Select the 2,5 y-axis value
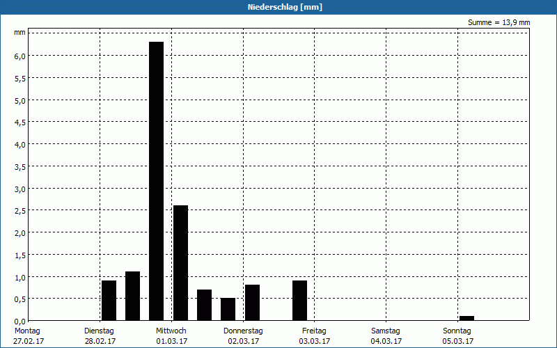The height and width of the screenshot is (348, 557). pyautogui.click(x=20, y=211)
